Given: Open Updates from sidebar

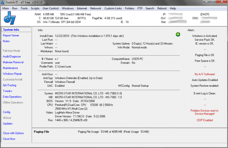Looking at the screenshot, I should point(8,124).
